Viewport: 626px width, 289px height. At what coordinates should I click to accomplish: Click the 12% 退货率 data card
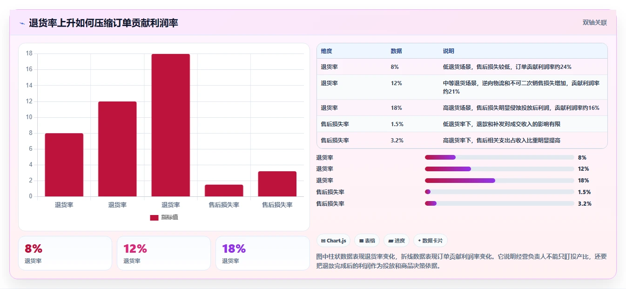tap(164, 253)
